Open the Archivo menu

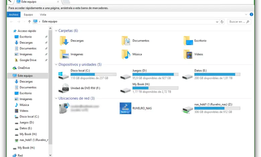[x=14, y=15]
